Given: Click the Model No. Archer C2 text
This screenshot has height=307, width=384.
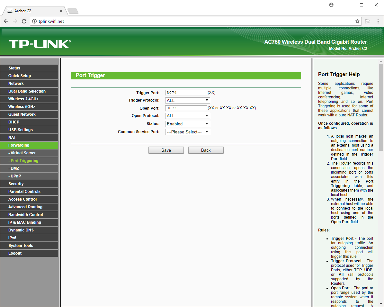Looking at the screenshot, I should pos(348,49).
